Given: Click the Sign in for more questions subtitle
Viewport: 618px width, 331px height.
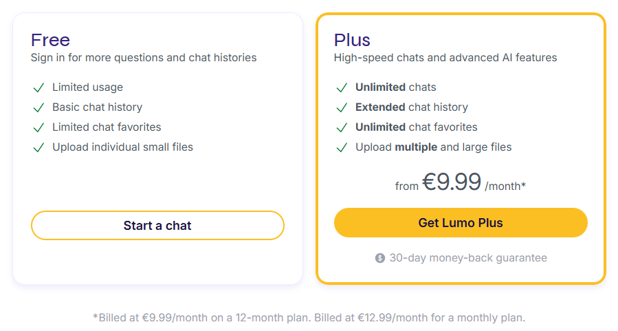Looking at the screenshot, I should 144,58.
